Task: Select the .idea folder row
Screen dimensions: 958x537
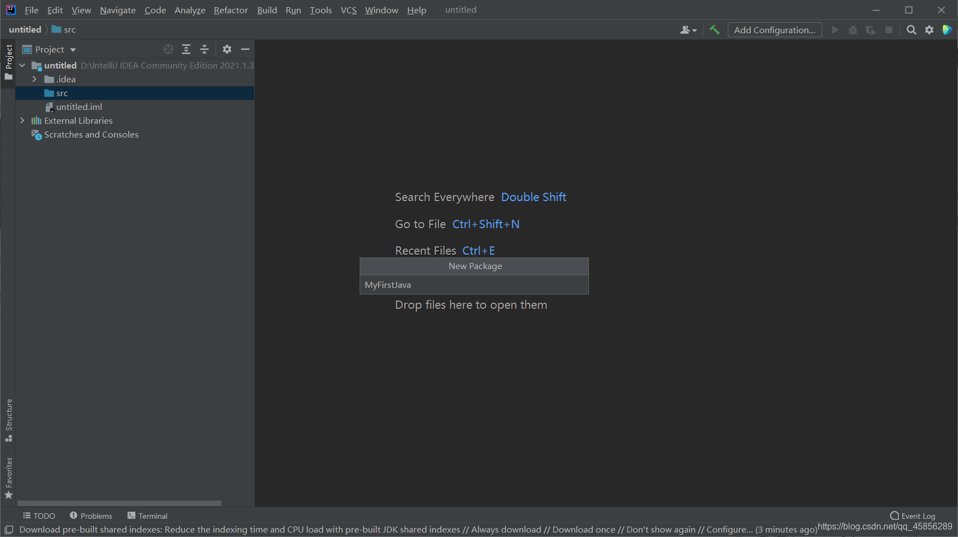Action: coord(135,79)
